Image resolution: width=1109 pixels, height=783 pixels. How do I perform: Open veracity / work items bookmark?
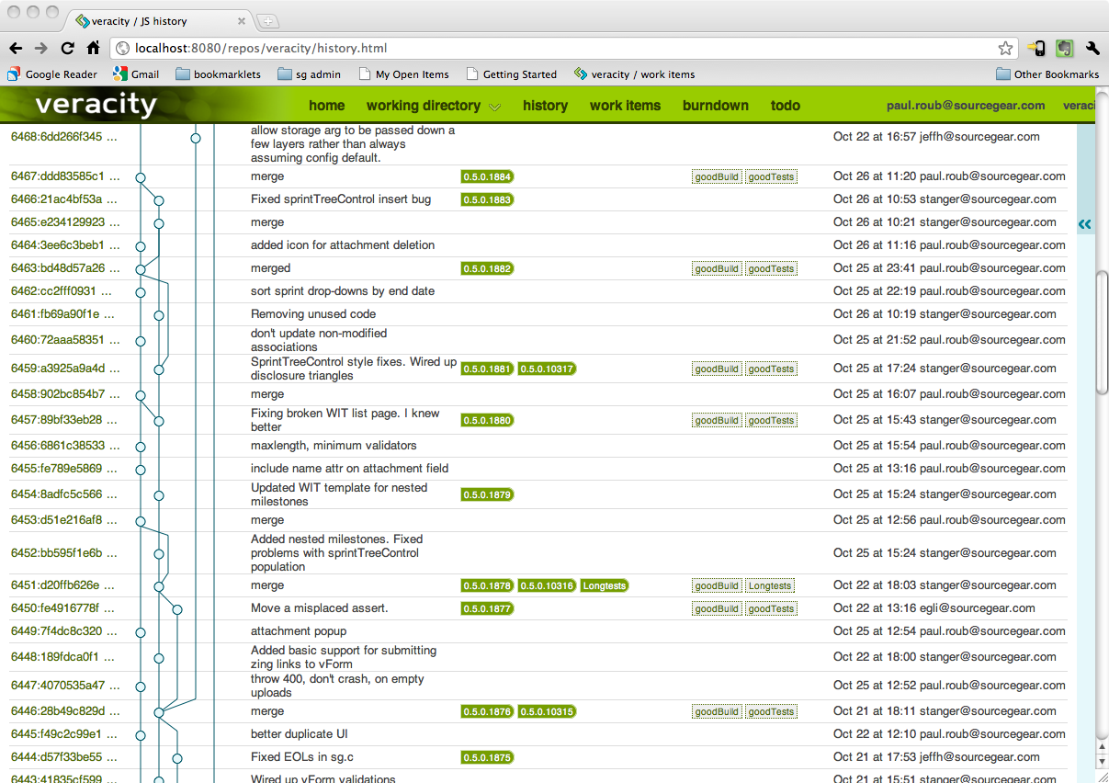(634, 74)
